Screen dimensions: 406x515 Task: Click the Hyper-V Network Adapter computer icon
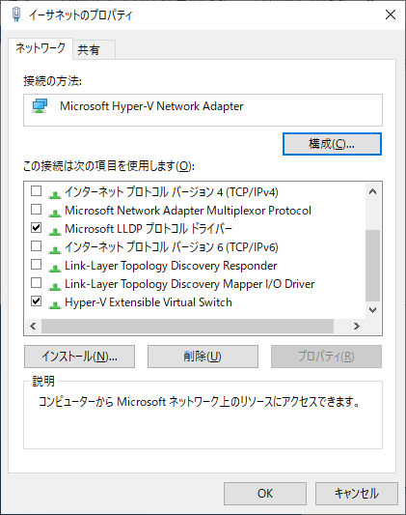[40, 106]
